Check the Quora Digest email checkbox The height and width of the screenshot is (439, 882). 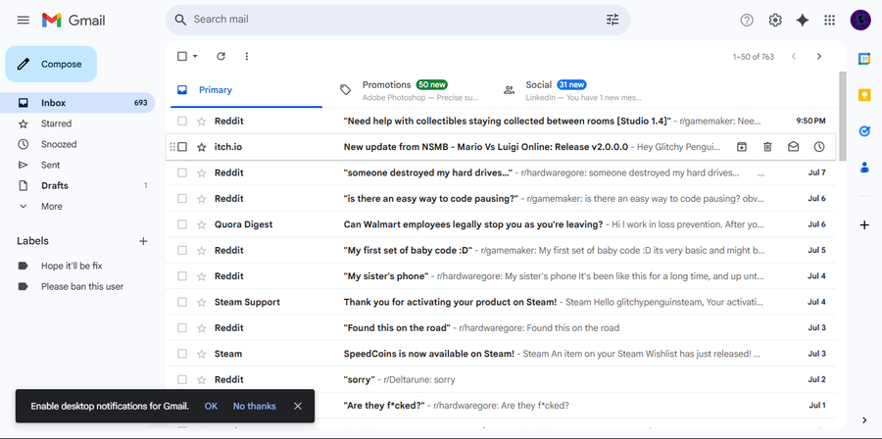182,224
